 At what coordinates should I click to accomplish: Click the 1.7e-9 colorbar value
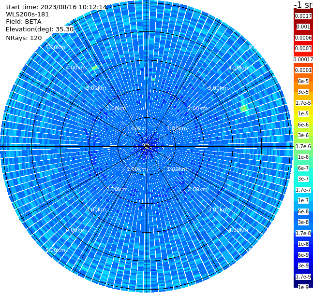303,277
